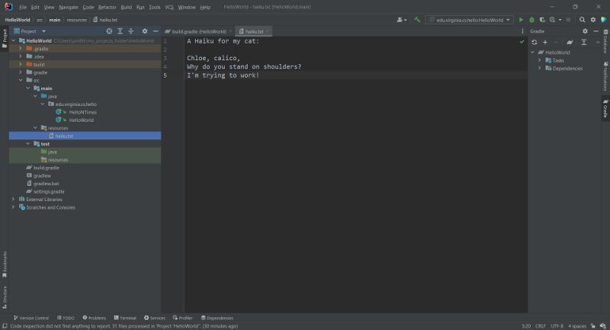Expand Scratches and Consoles
Image resolution: width=610 pixels, height=330 pixels.
pyautogui.click(x=13, y=207)
